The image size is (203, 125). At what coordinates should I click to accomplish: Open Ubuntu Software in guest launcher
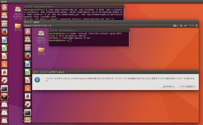(28, 88)
